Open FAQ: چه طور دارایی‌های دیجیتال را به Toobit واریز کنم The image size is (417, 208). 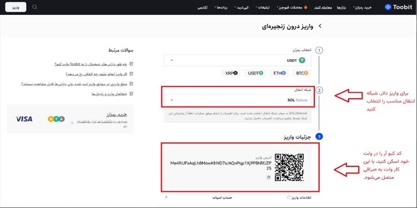click(x=91, y=64)
